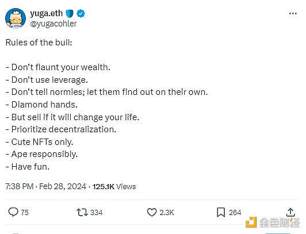306x234 pixels.
Task: Select the 'Rules of the bull:' tweet text
Action: [39, 43]
